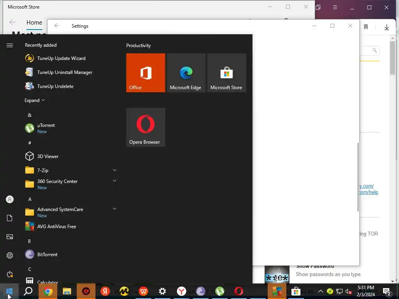Open Documents from Start sidebar
Image resolution: width=399 pixels, height=299 pixels.
(10, 218)
